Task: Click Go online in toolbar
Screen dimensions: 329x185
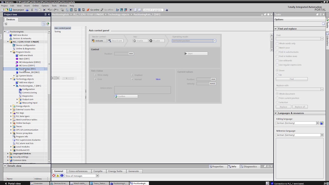Action: click(93, 10)
